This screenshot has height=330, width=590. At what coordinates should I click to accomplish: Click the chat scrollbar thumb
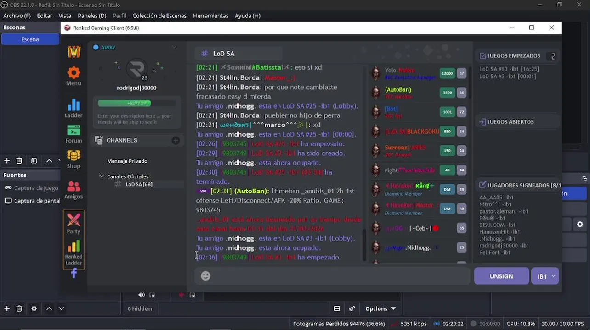(365, 244)
